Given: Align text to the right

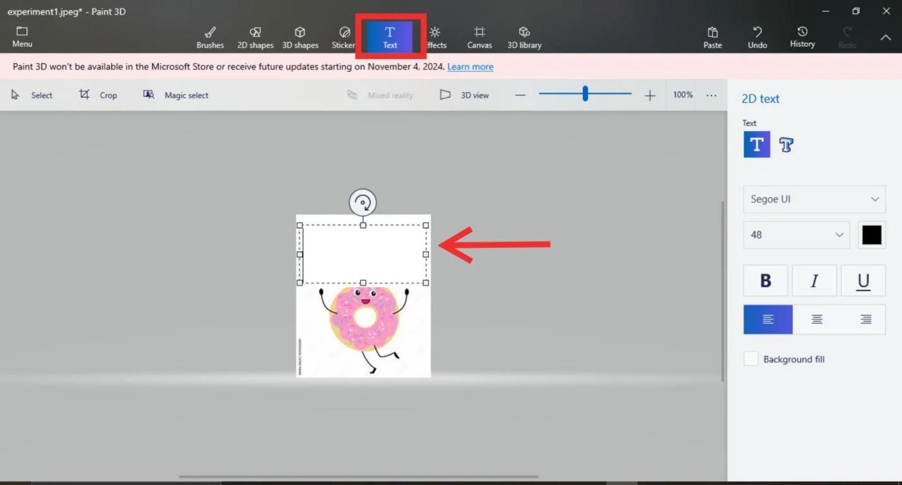Looking at the screenshot, I should click(865, 320).
